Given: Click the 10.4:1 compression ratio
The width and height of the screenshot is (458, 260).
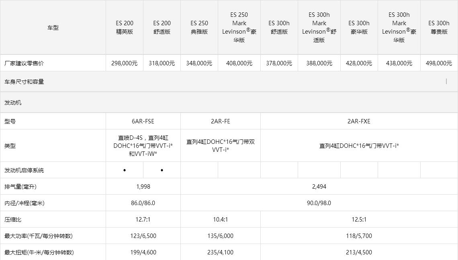Looking at the screenshot, I should point(221,220).
